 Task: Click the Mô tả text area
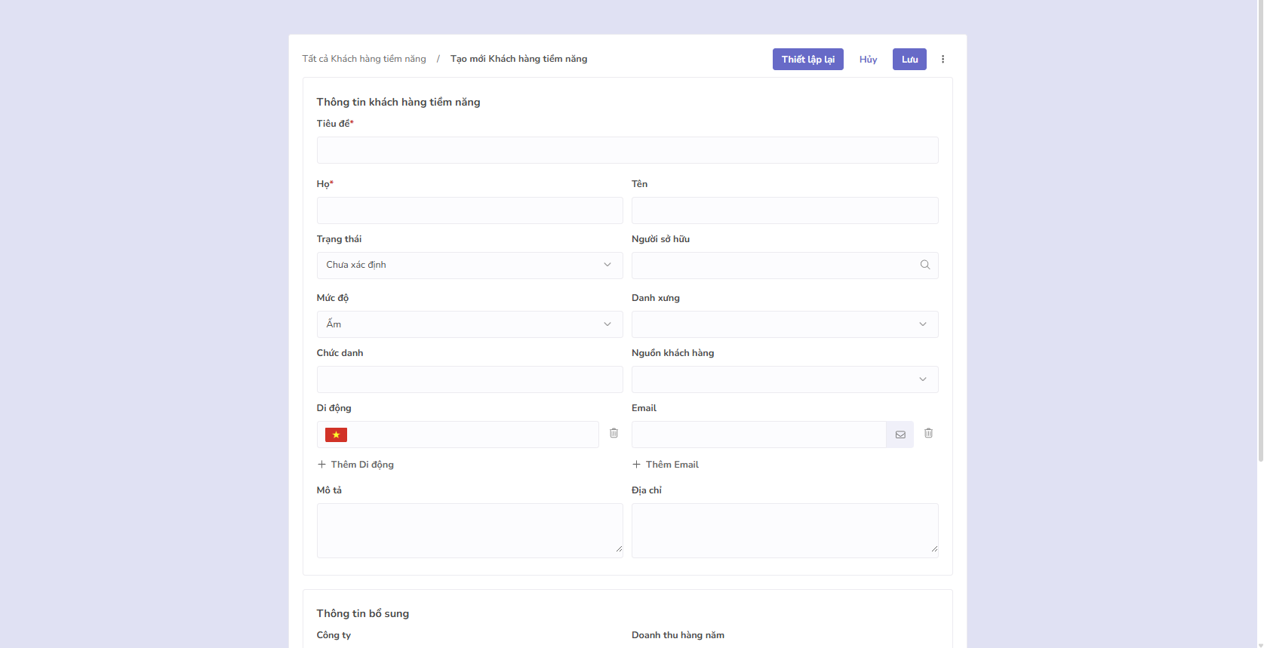coord(469,530)
